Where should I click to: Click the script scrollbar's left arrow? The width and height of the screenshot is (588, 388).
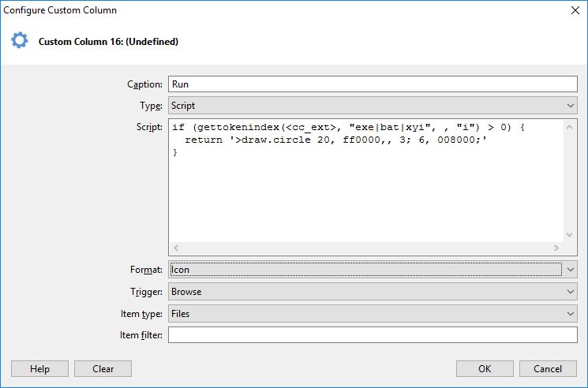176,248
